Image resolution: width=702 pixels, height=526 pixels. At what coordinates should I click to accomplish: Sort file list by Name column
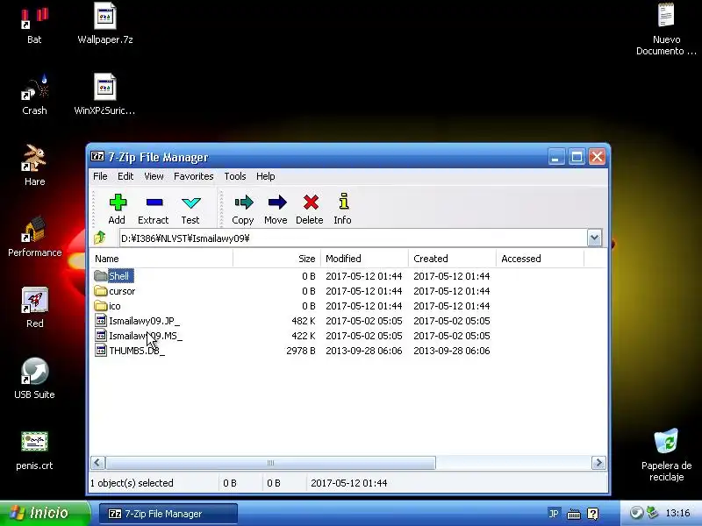click(x=161, y=259)
